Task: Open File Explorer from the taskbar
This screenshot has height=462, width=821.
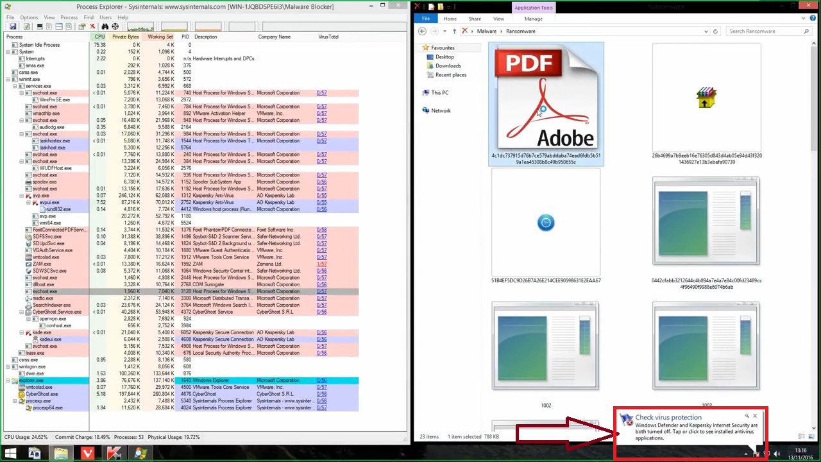Action: point(61,454)
